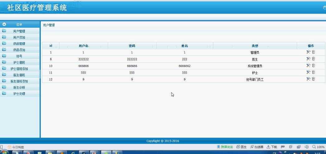Open 护士值班 in the sidebar menu
Image resolution: width=326 pixels, height=154 pixels.
click(19, 62)
